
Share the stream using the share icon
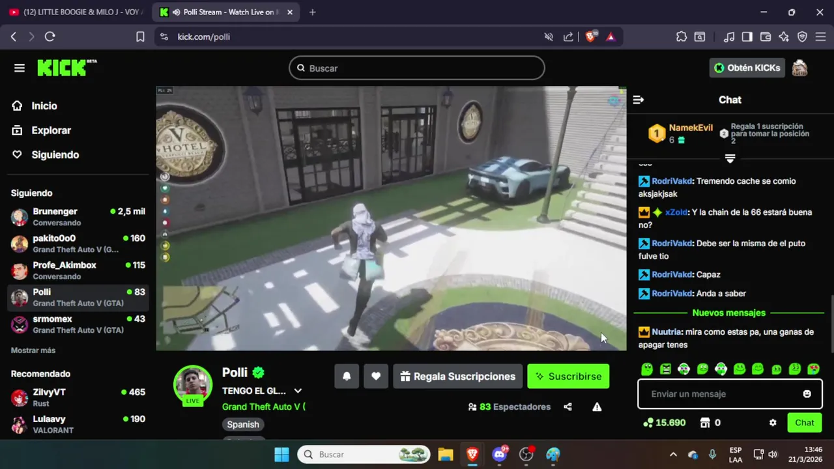click(x=568, y=406)
